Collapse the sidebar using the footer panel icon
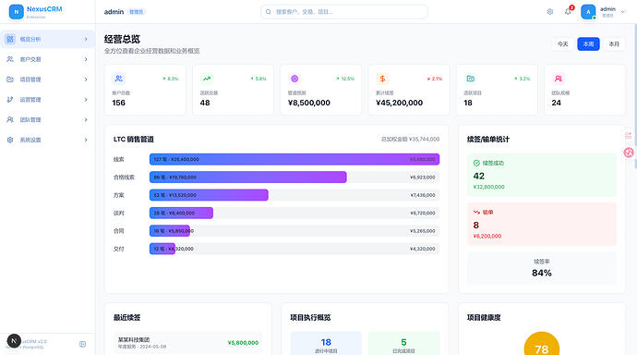Viewport: 637px width, 355px height. pos(82,344)
